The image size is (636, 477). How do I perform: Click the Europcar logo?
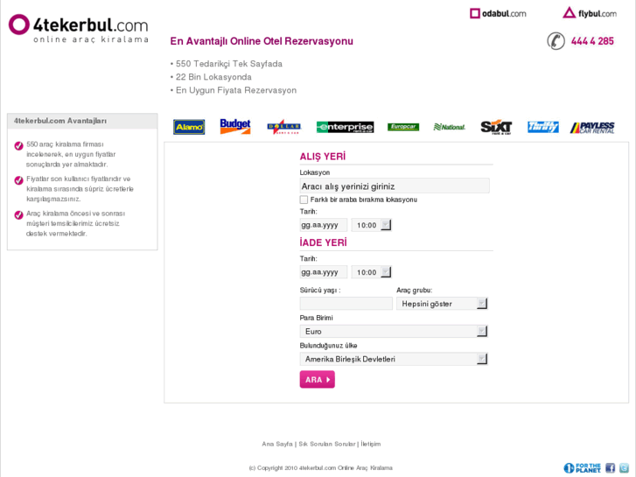[x=403, y=127]
